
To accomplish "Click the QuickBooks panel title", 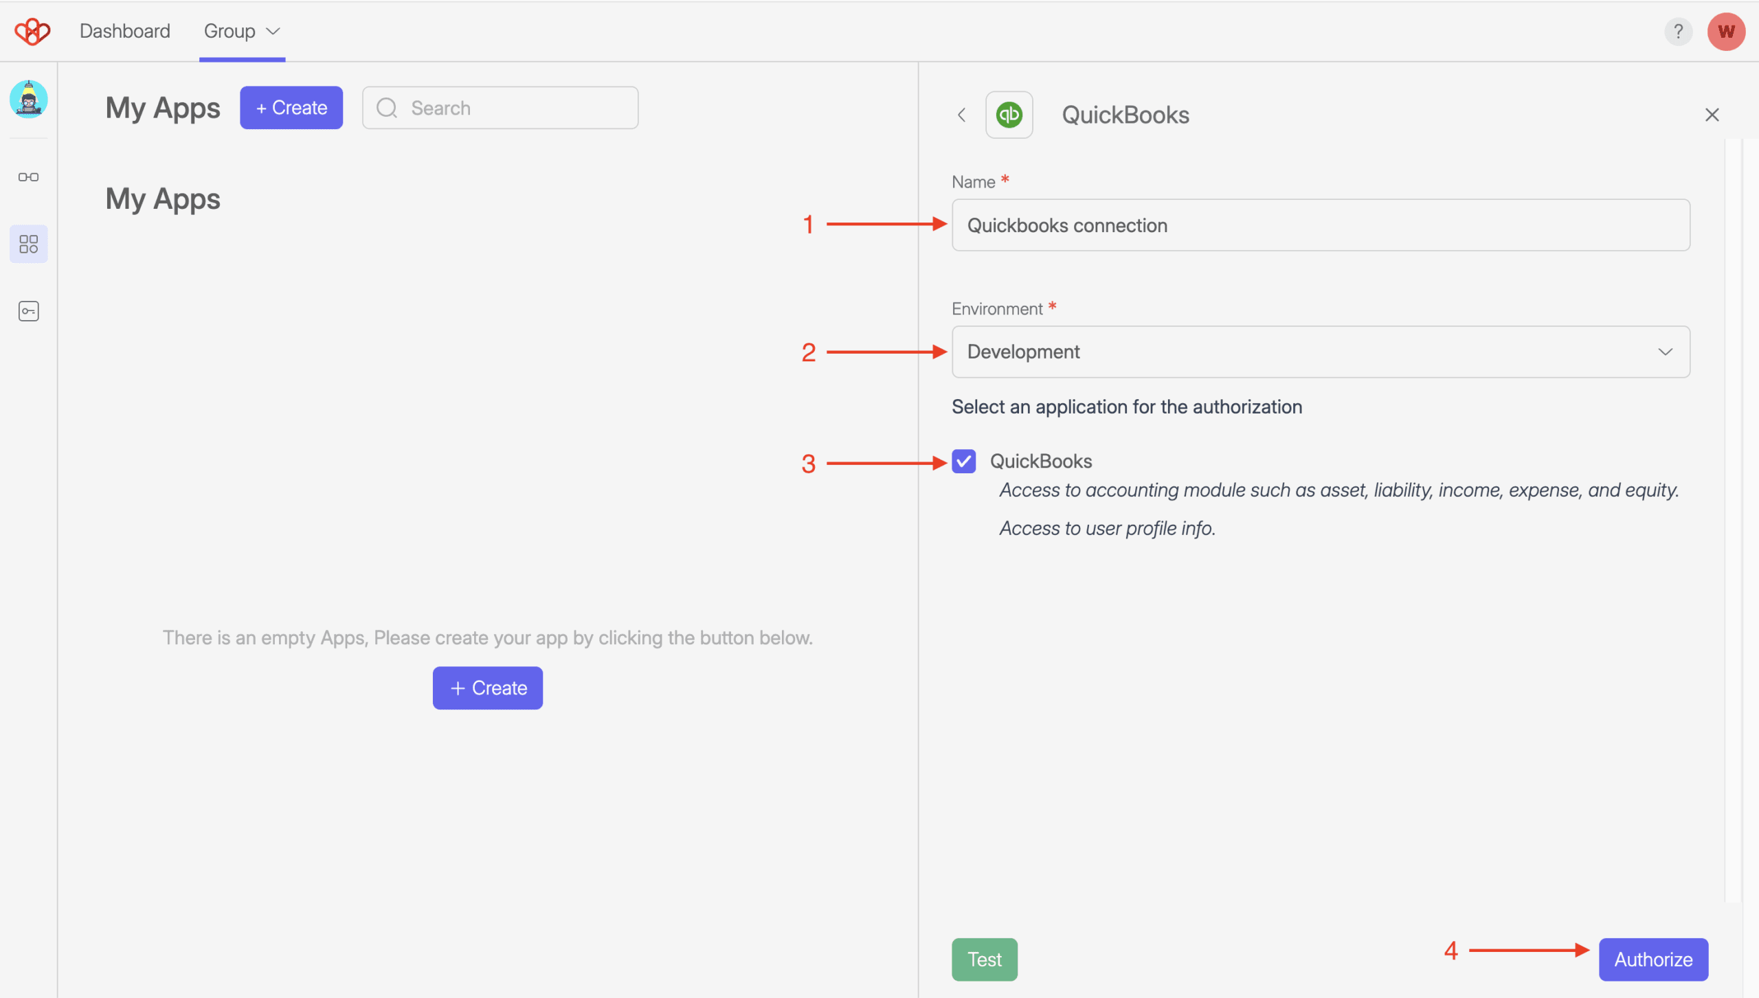I will [1125, 115].
